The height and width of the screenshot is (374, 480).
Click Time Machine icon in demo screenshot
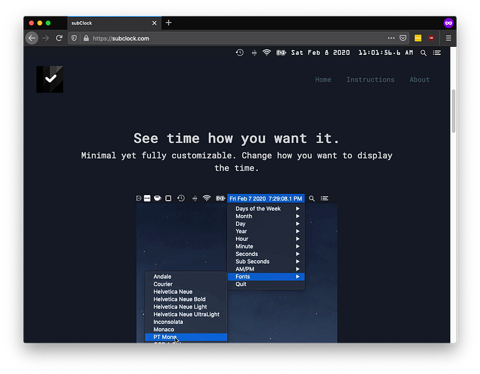pyautogui.click(x=181, y=198)
